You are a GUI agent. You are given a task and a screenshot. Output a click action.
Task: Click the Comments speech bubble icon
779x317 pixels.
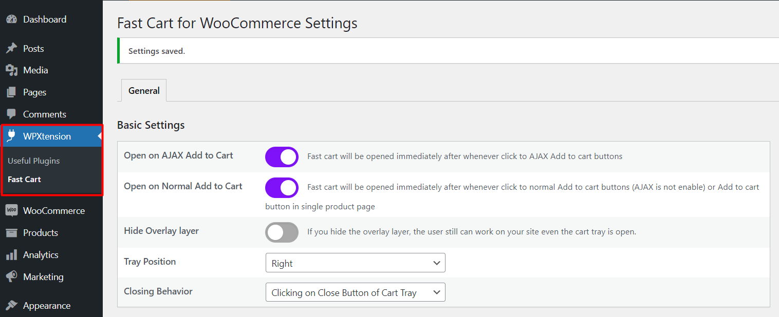[x=11, y=114]
